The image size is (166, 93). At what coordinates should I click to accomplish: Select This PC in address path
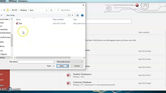point(15,10)
